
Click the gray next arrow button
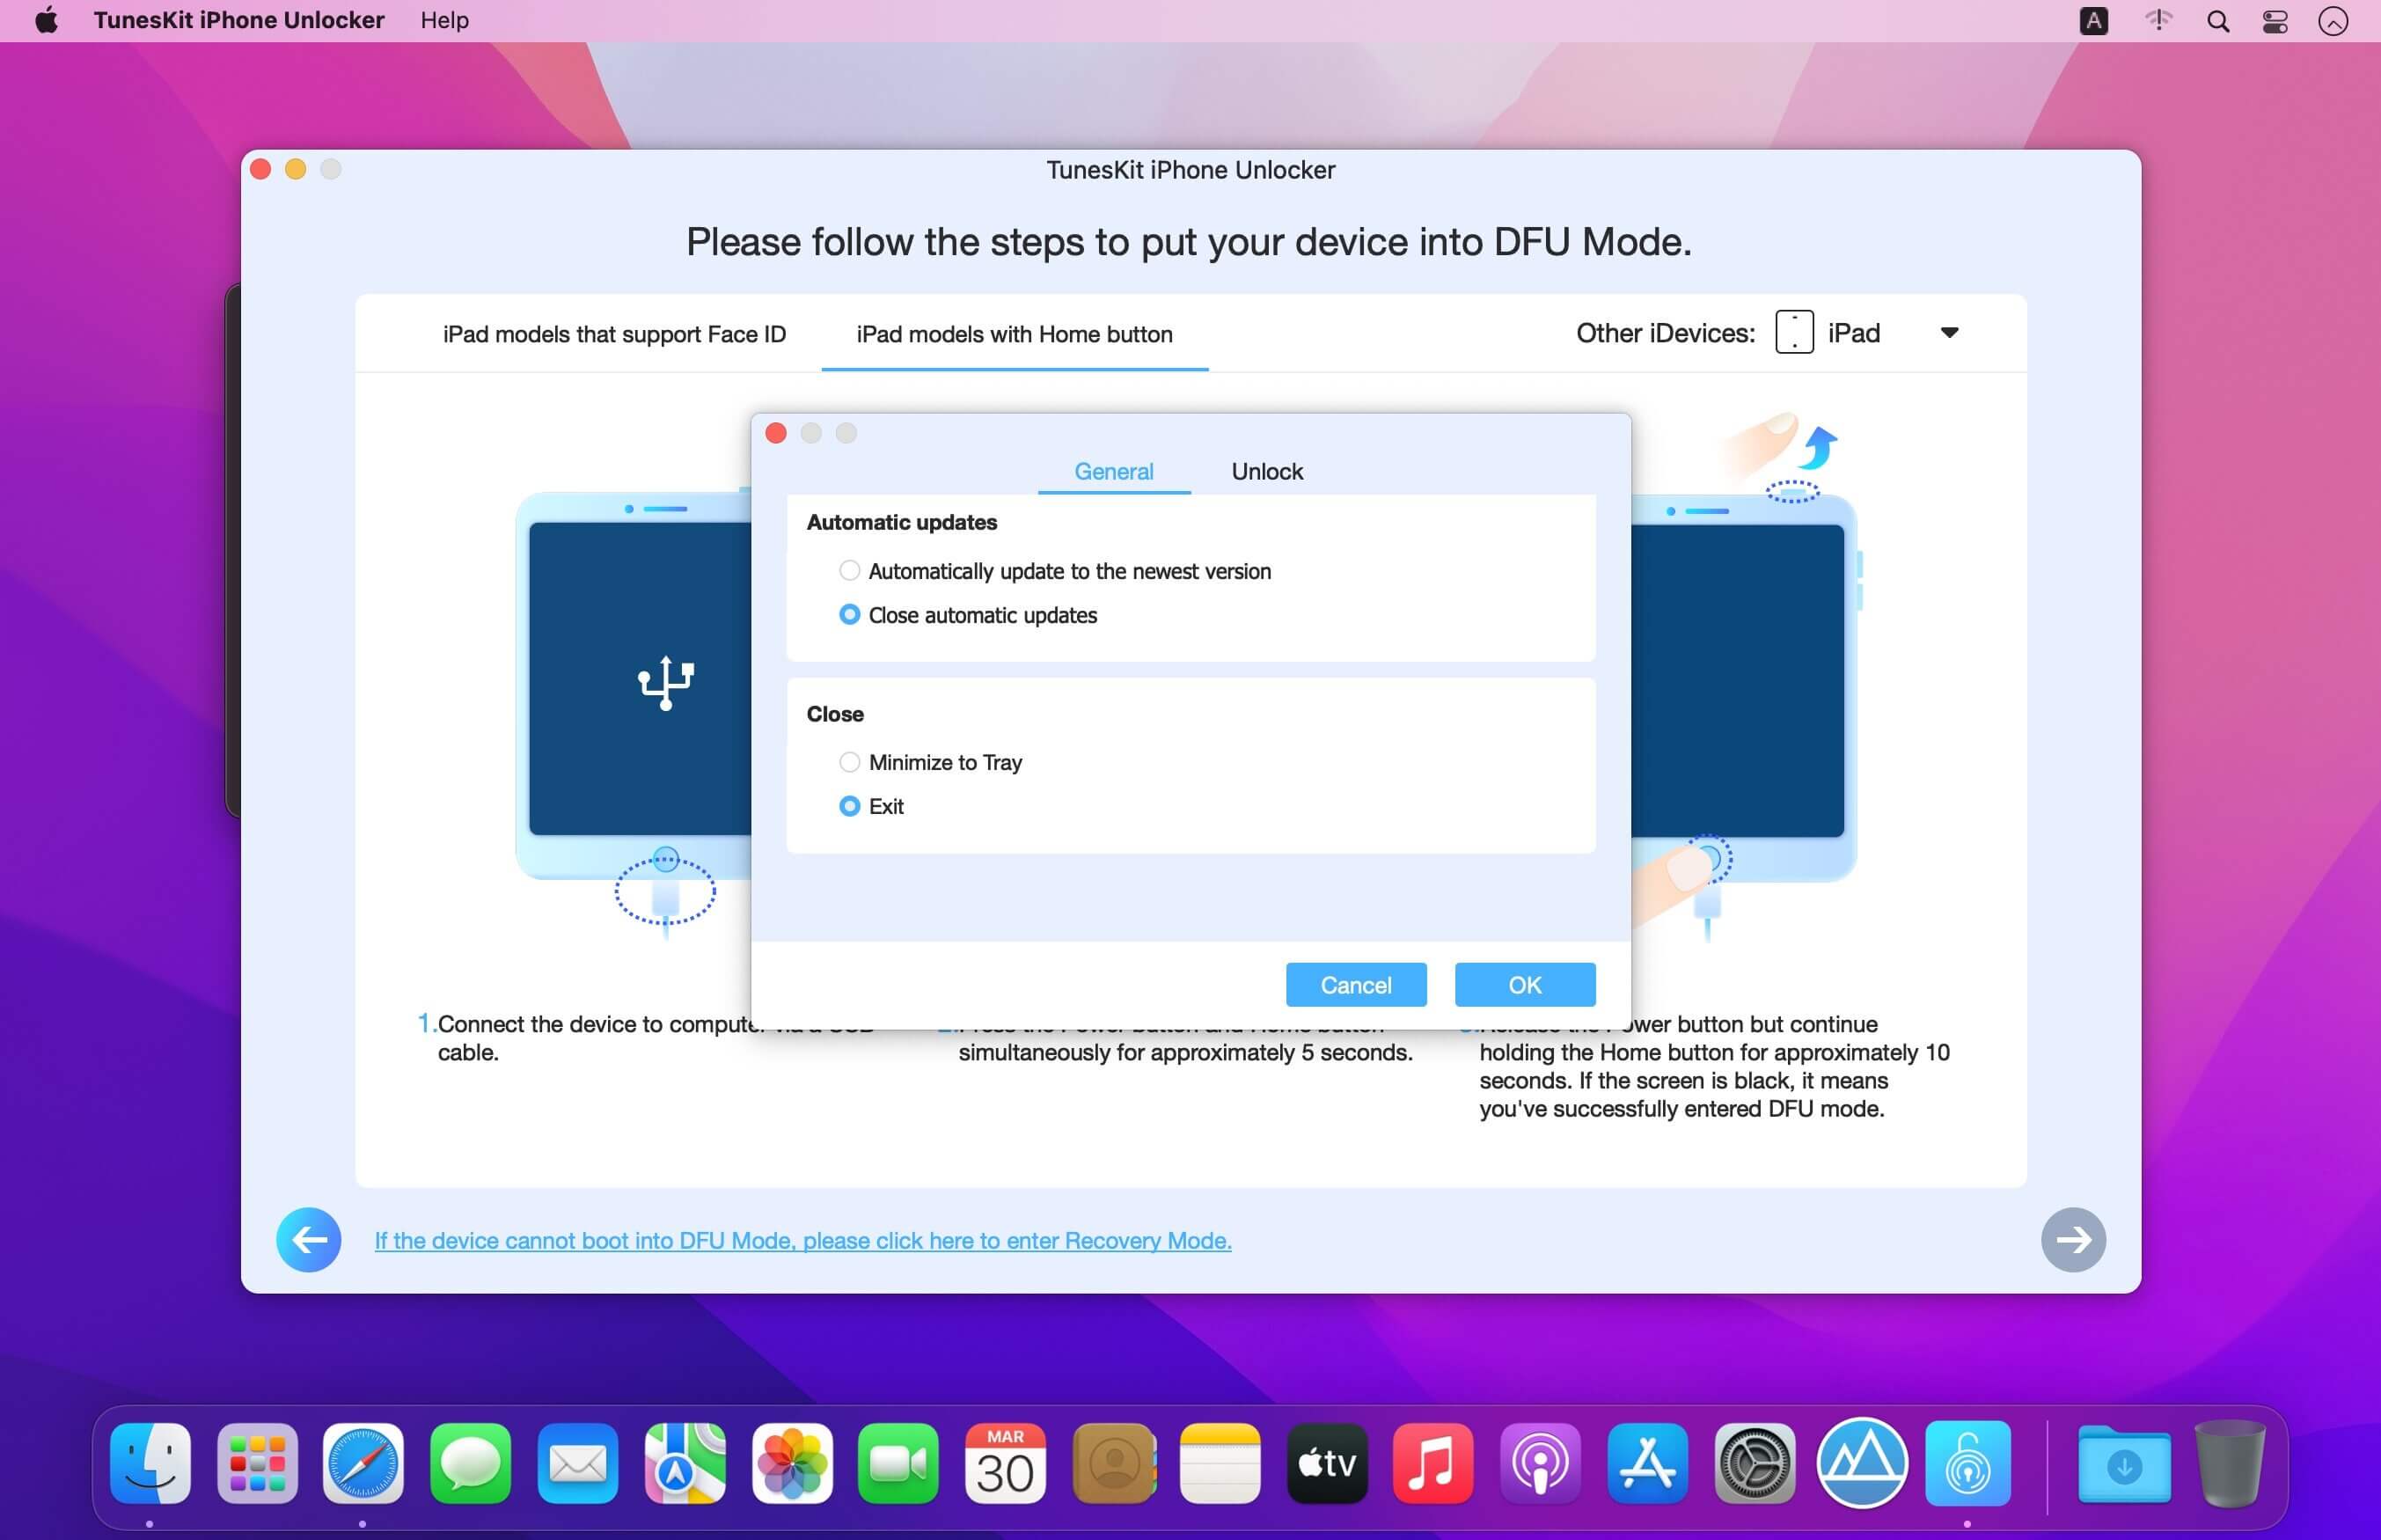pos(2072,1239)
